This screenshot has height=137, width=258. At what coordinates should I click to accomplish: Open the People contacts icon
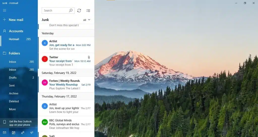coord(23,132)
